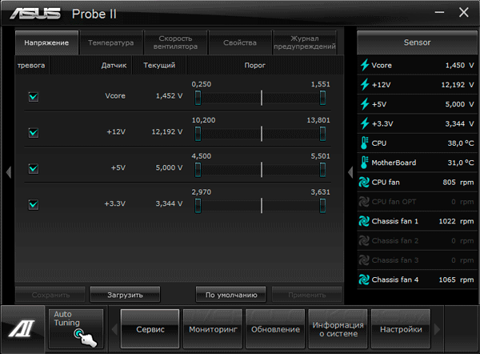Open the Мониторинг menu
This screenshot has width=480, height=354.
(213, 329)
